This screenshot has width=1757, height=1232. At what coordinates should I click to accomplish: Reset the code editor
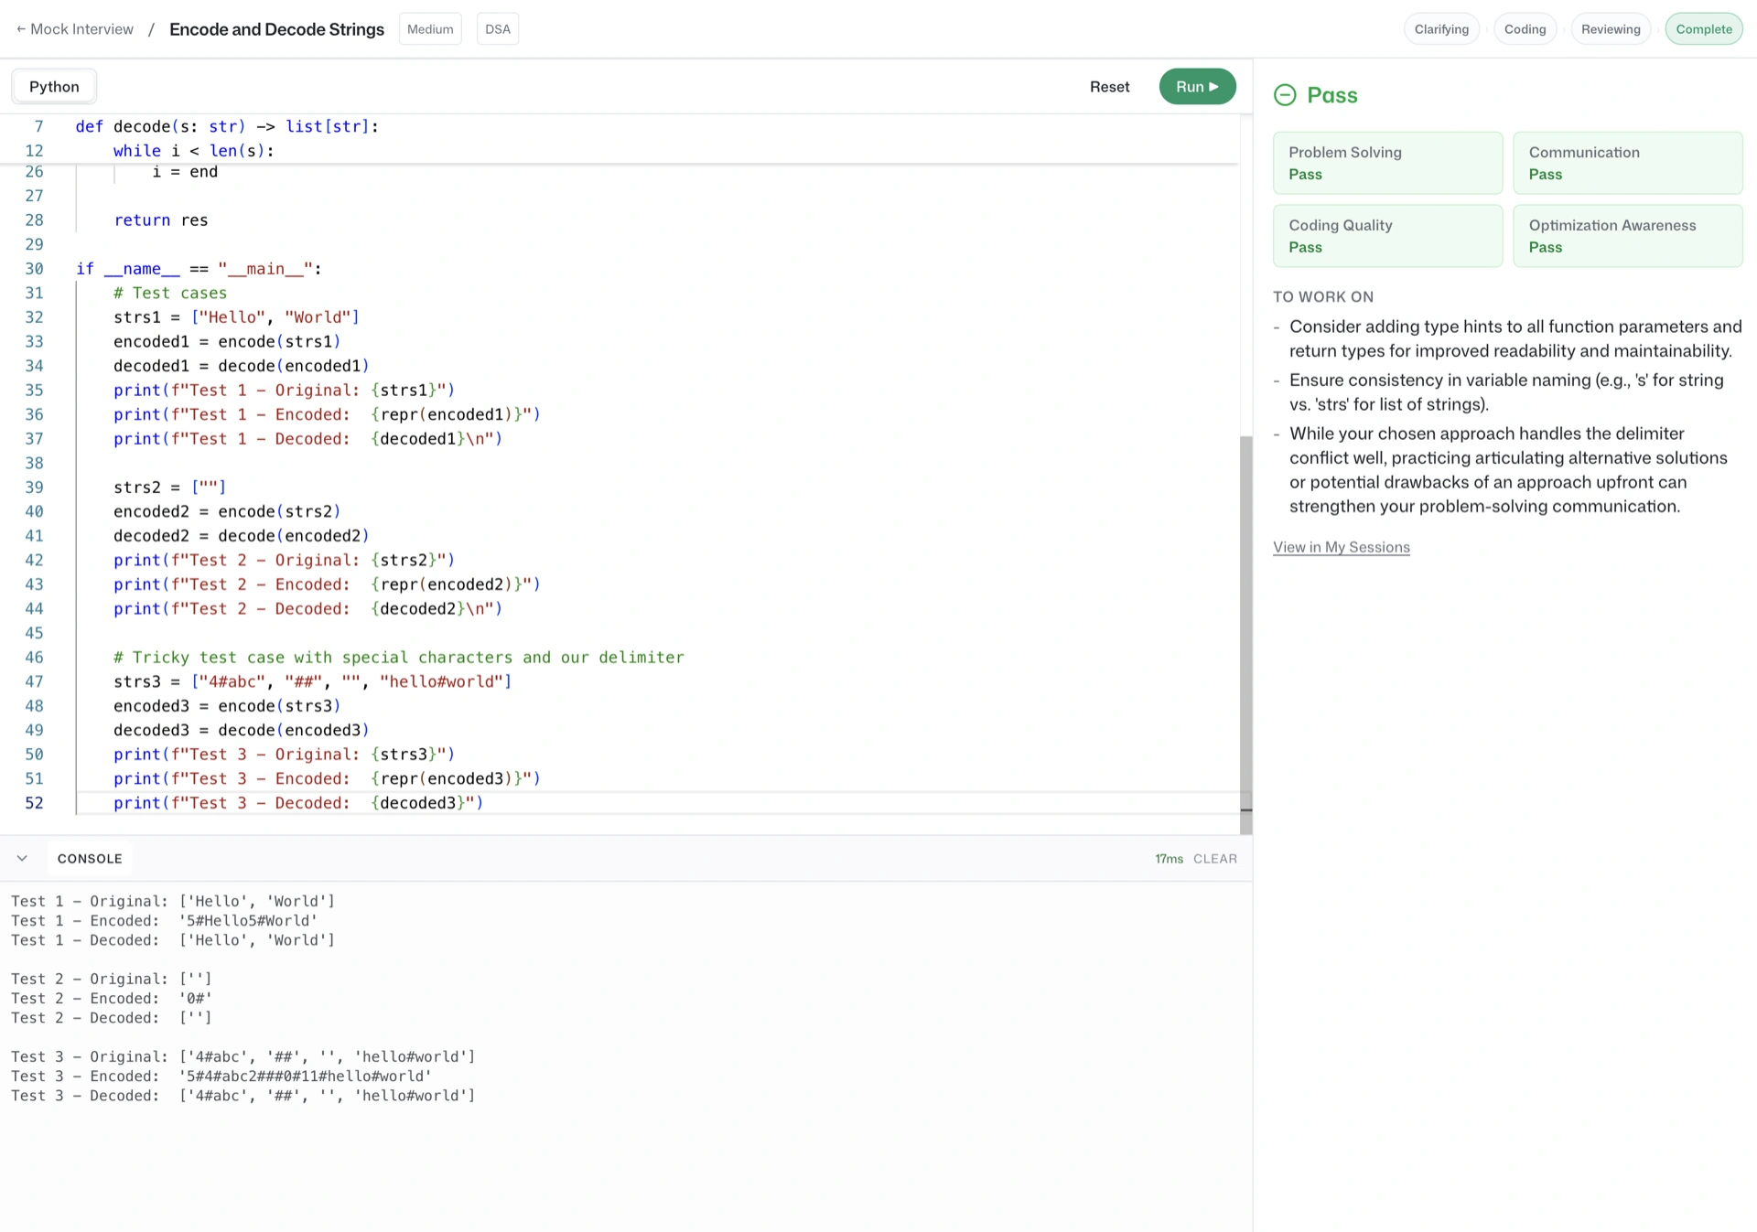[x=1109, y=87]
